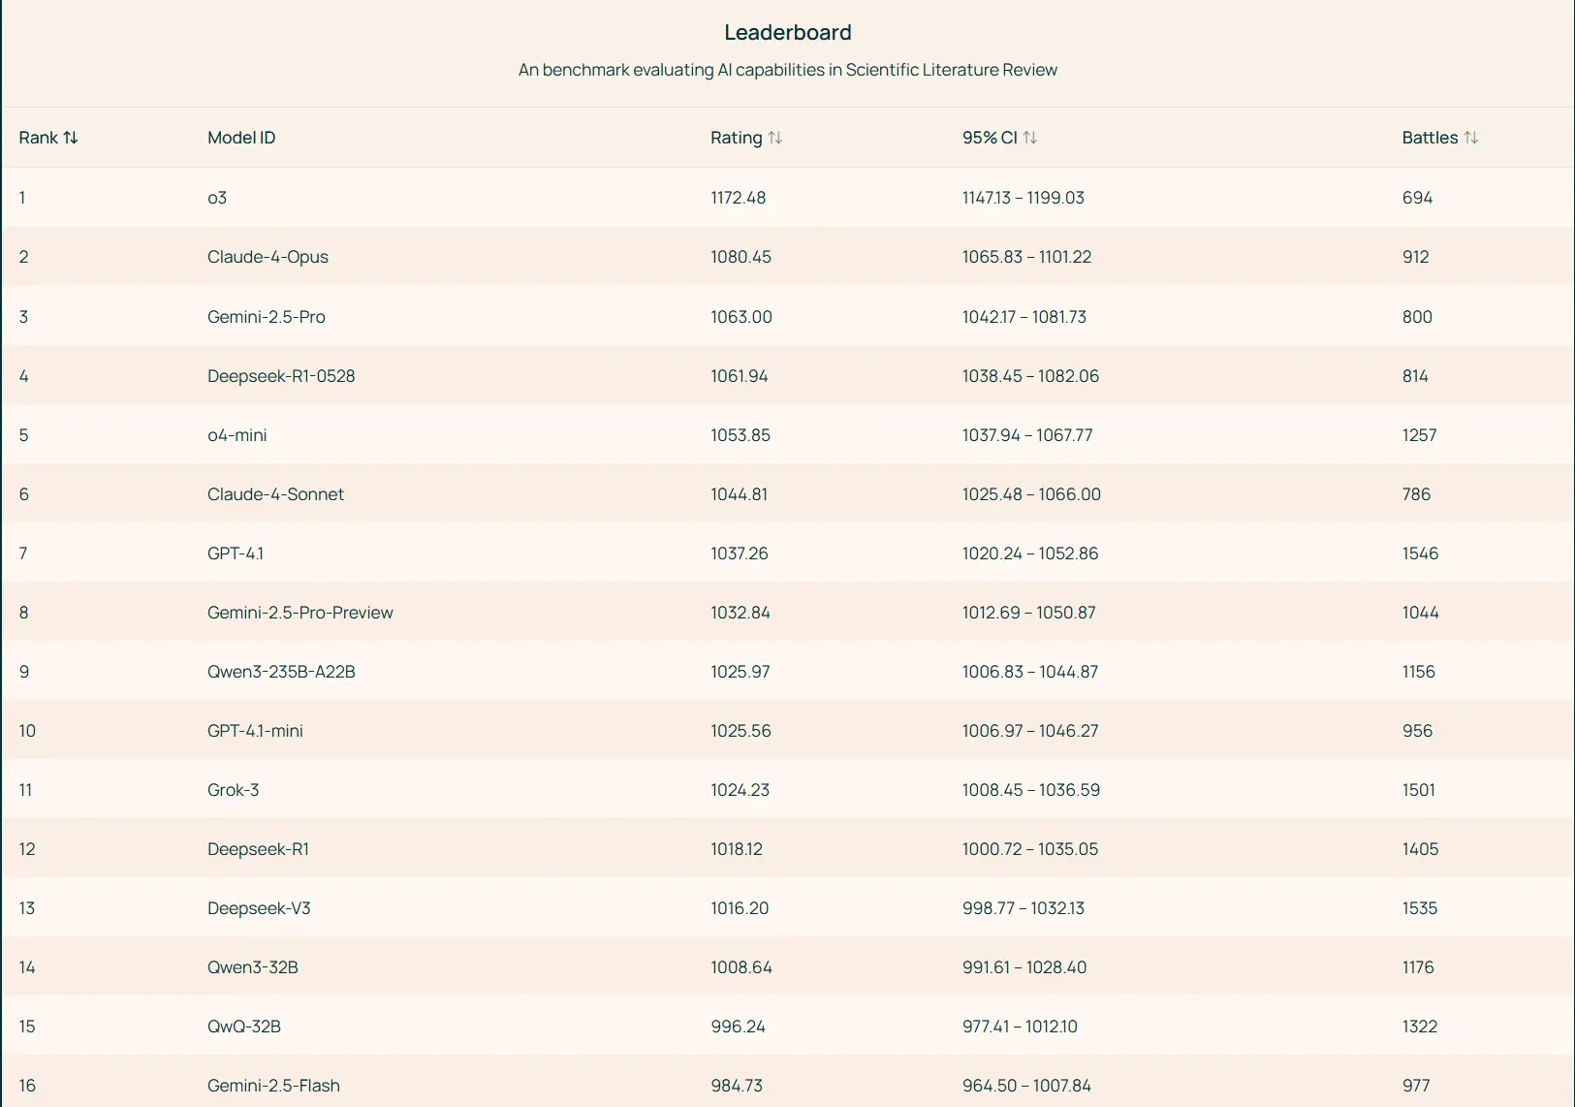This screenshot has height=1107, width=1575.
Task: Sort table by Rating arrows icon
Action: pos(774,138)
